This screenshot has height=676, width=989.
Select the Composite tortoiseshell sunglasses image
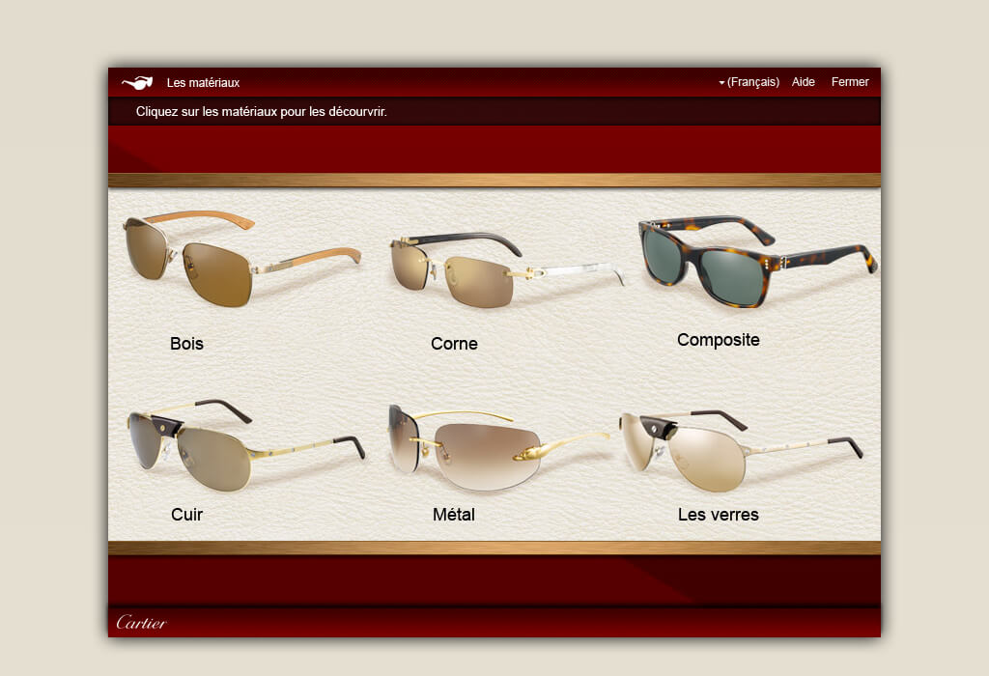click(x=757, y=262)
